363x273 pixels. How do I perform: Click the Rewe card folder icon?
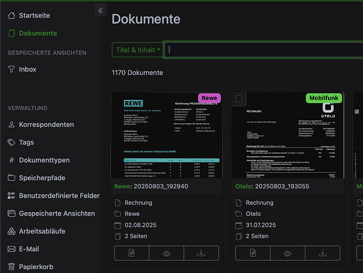[117, 213]
